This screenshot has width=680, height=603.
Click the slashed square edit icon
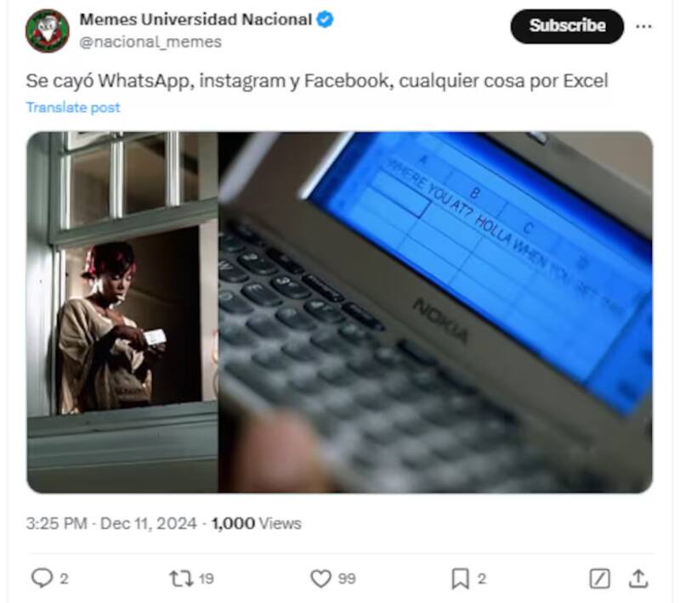[600, 578]
